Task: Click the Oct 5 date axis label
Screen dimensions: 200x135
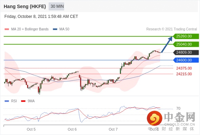Action: (x=31, y=129)
